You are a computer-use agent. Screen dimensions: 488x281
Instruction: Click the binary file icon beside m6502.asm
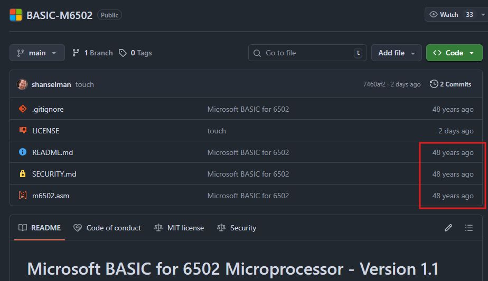click(22, 195)
